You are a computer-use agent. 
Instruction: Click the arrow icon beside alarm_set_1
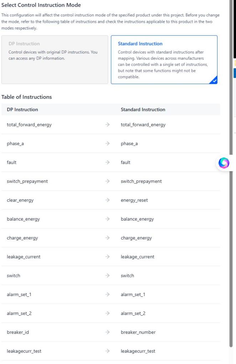[x=108, y=295]
